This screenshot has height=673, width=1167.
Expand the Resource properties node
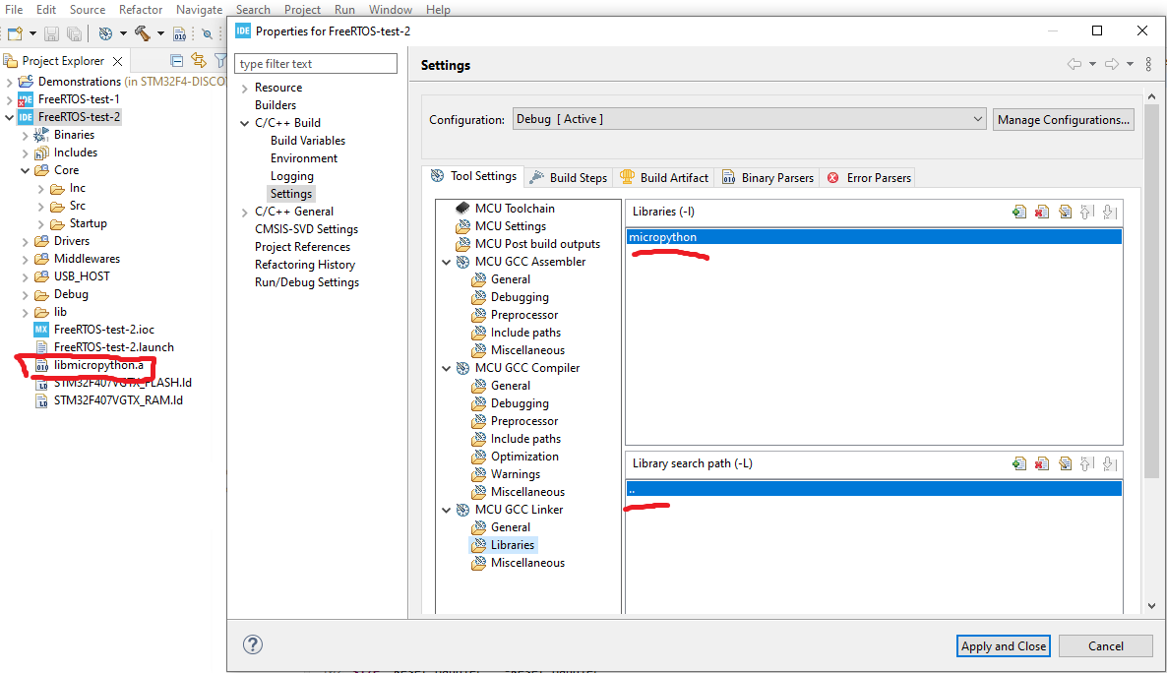point(244,88)
